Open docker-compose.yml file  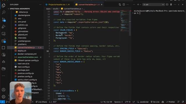27,54
